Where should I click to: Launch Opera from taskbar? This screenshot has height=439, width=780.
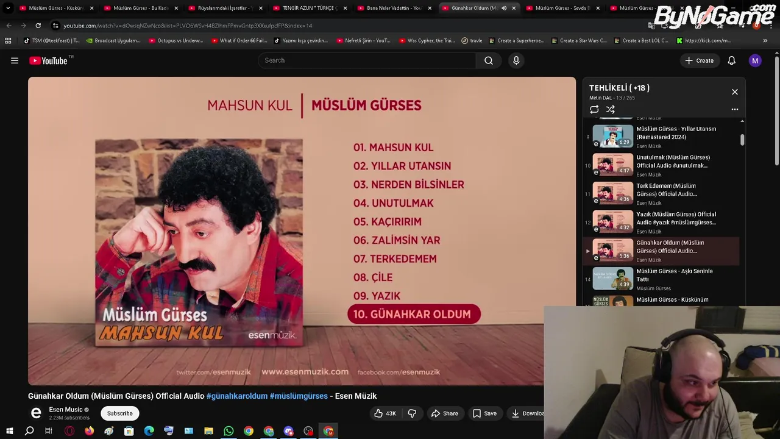[x=69, y=431]
